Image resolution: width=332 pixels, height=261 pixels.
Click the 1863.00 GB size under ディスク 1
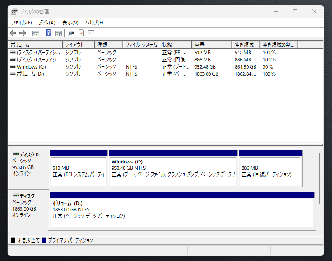24,209
